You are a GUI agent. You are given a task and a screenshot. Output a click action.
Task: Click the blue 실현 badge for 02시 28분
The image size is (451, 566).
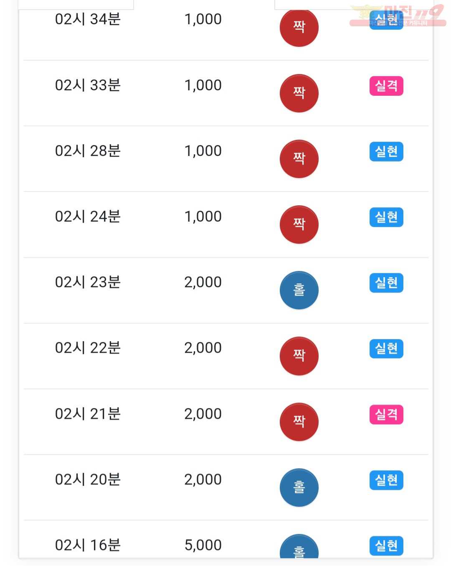click(386, 152)
